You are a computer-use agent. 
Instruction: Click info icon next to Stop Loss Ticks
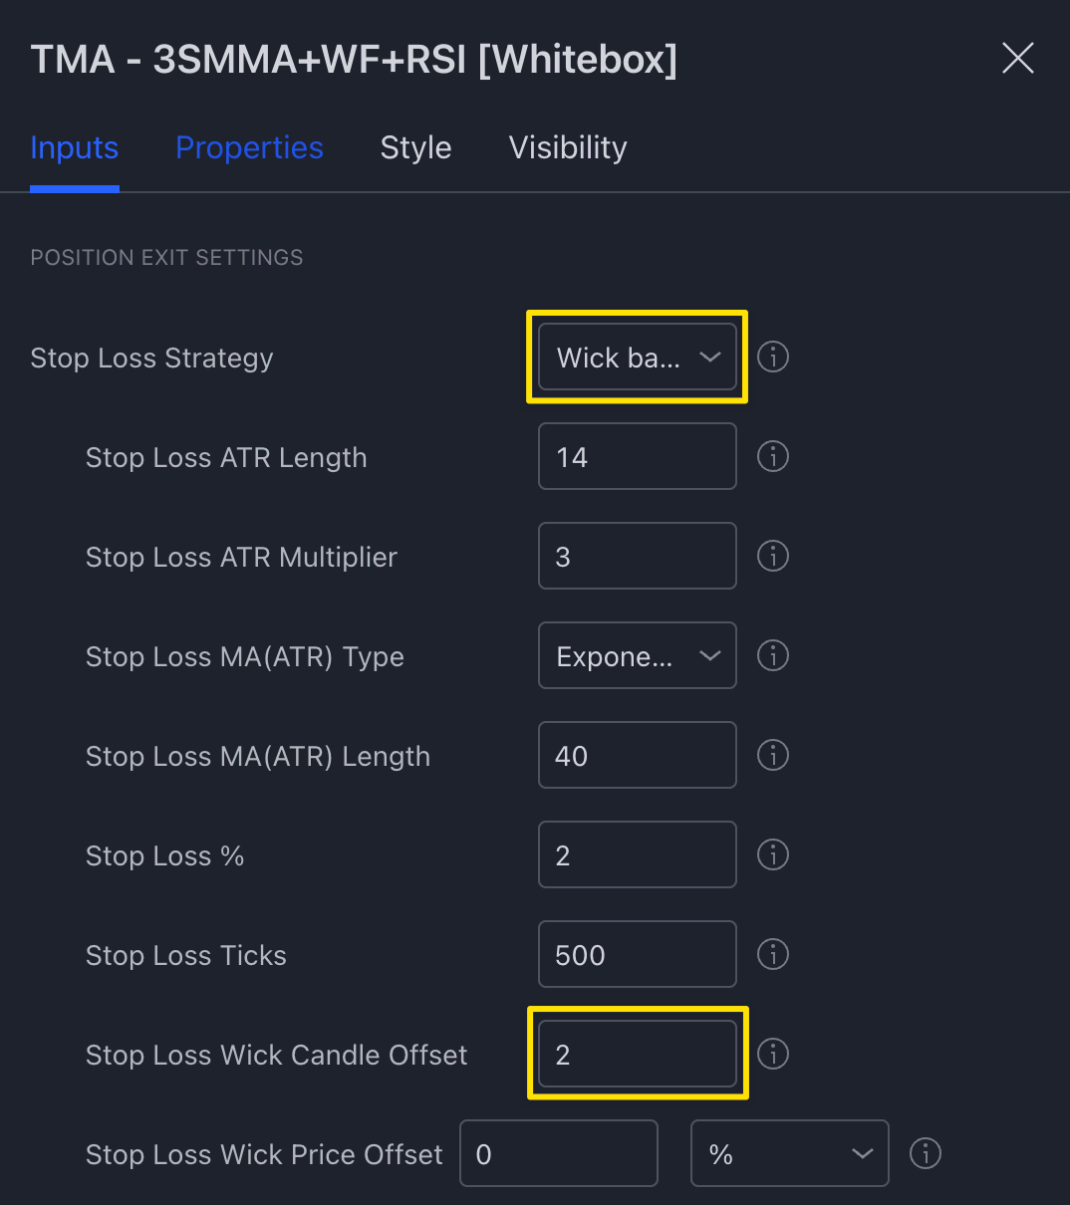coord(773,954)
